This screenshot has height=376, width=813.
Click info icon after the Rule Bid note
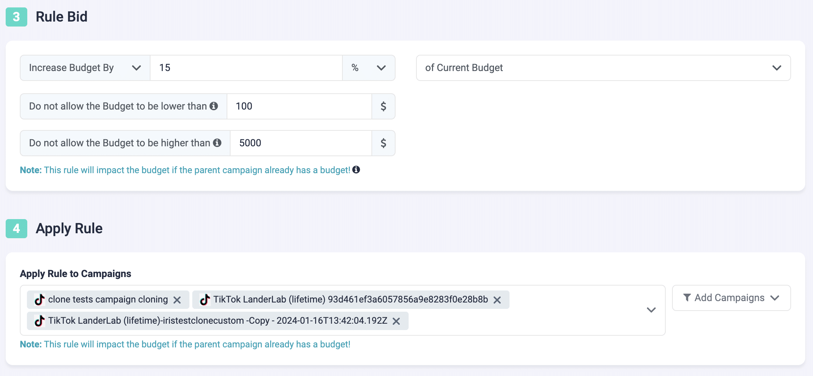[x=356, y=170]
